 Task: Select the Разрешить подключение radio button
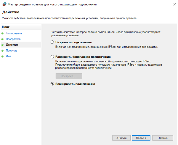52,42
